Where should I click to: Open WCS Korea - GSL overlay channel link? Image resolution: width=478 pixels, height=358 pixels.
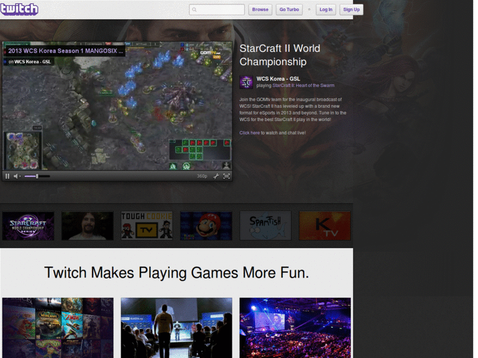pos(32,62)
